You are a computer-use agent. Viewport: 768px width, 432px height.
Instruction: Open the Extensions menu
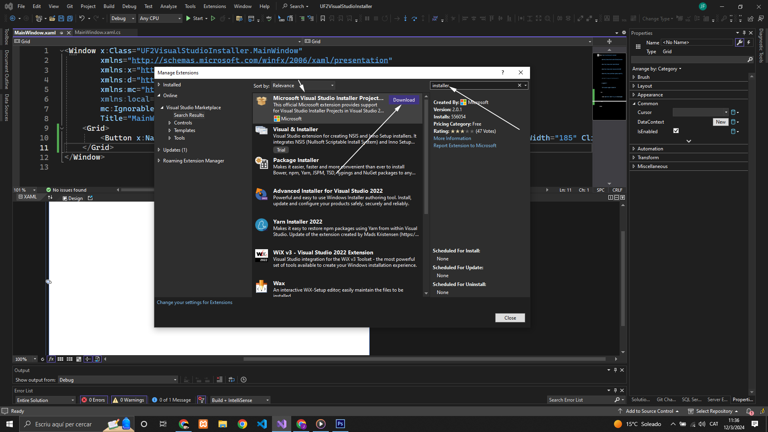214,6
